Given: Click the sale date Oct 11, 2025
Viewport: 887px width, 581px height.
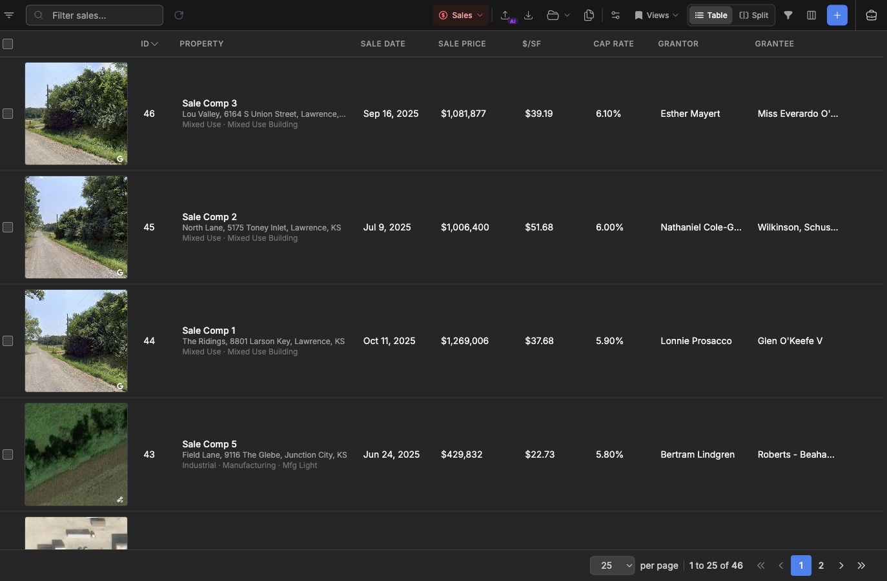Looking at the screenshot, I should pyautogui.click(x=389, y=341).
